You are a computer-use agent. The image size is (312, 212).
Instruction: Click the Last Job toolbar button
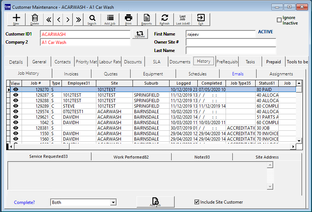click(182, 19)
